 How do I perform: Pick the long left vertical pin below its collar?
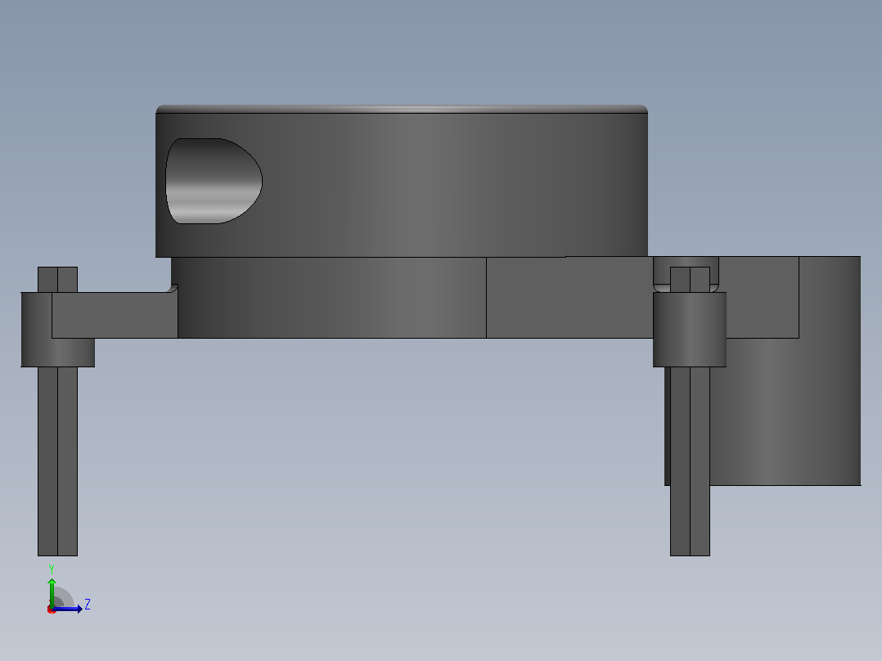click(x=57, y=461)
